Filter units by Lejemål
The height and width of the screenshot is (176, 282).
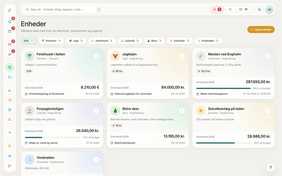pos(130,41)
